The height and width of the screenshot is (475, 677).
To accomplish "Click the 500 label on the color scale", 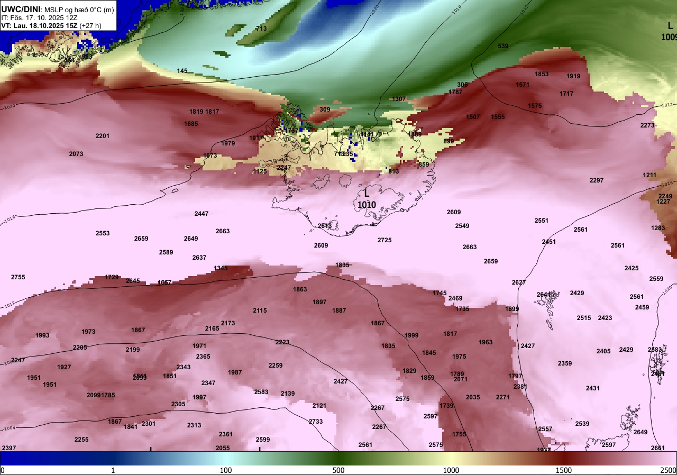I will tap(338, 470).
